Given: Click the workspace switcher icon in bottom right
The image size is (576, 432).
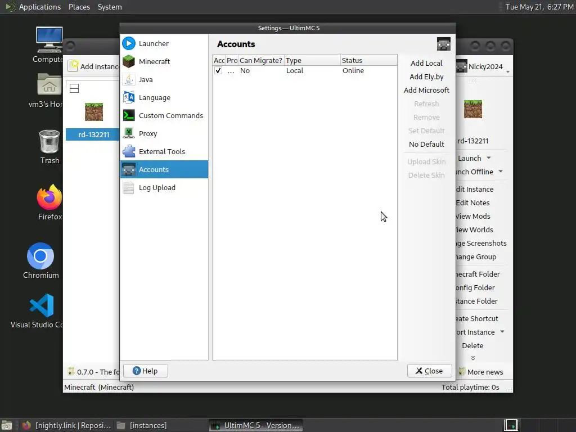Looking at the screenshot, I should (511, 425).
